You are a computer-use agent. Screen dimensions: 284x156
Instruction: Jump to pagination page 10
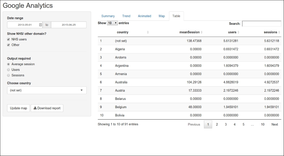point(263,124)
